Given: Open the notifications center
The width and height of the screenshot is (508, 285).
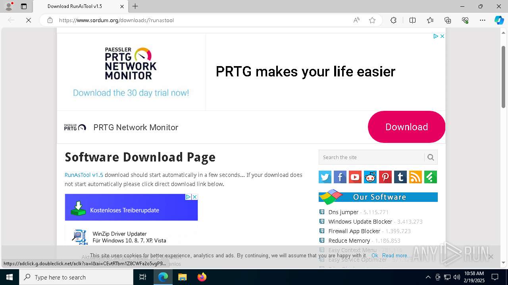Looking at the screenshot, I should tap(495, 277).
